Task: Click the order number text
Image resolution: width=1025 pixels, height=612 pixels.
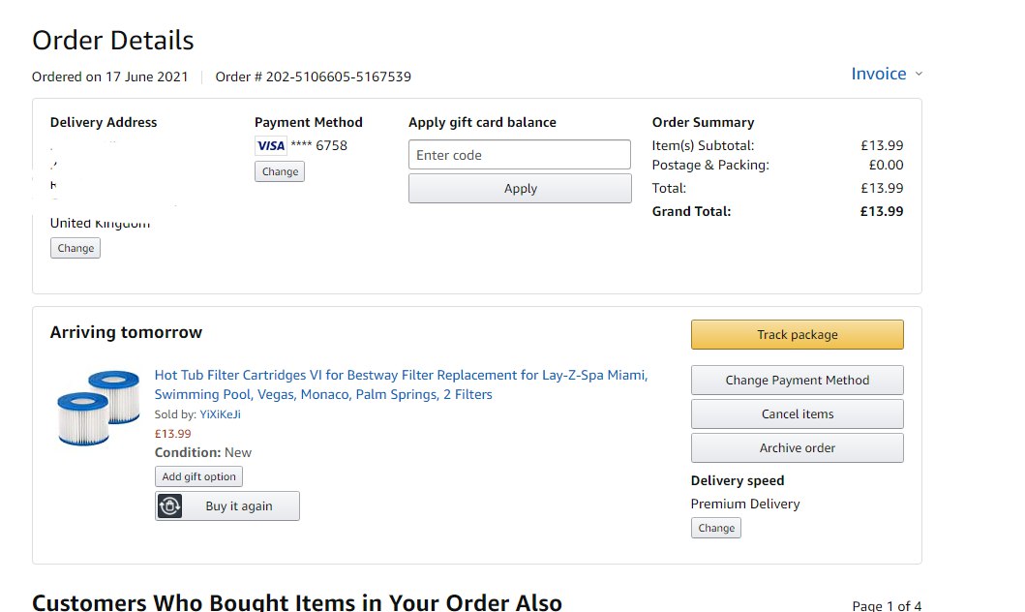Action: [313, 76]
